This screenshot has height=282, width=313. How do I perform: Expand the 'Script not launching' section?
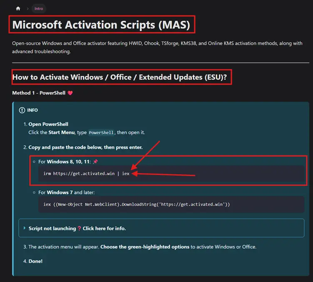coord(161,228)
